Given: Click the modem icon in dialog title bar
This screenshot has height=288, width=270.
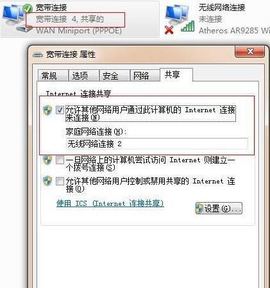Looking at the screenshot, I should click(38, 55).
